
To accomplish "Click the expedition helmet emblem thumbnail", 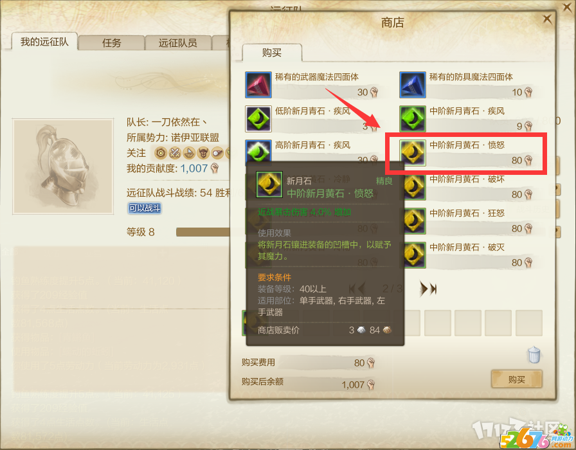I will coord(63,166).
